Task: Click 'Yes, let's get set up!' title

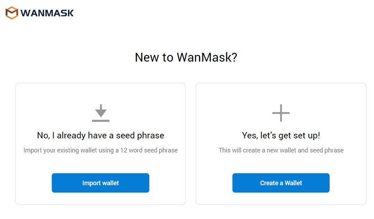Action: [x=281, y=135]
